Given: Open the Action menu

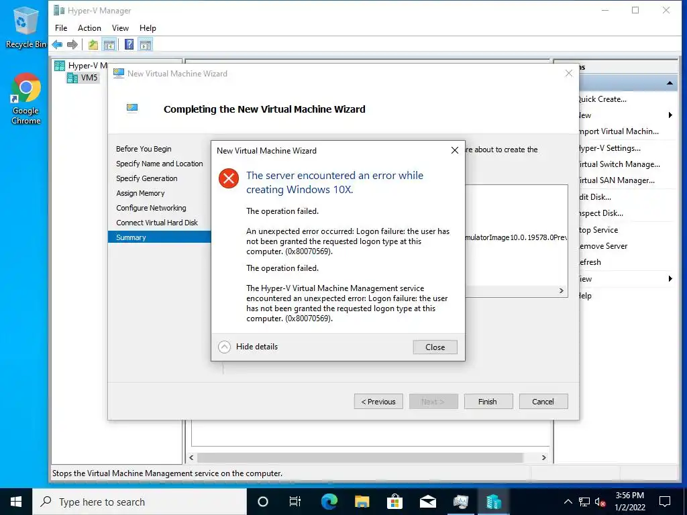Looking at the screenshot, I should coord(89,28).
